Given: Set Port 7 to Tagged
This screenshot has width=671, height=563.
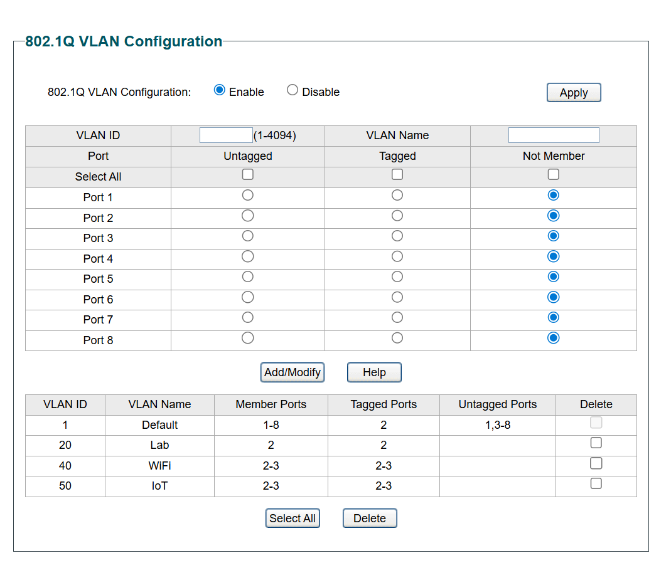Looking at the screenshot, I should (x=397, y=318).
